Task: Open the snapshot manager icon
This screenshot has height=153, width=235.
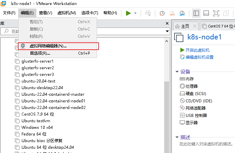Action: [182, 13]
